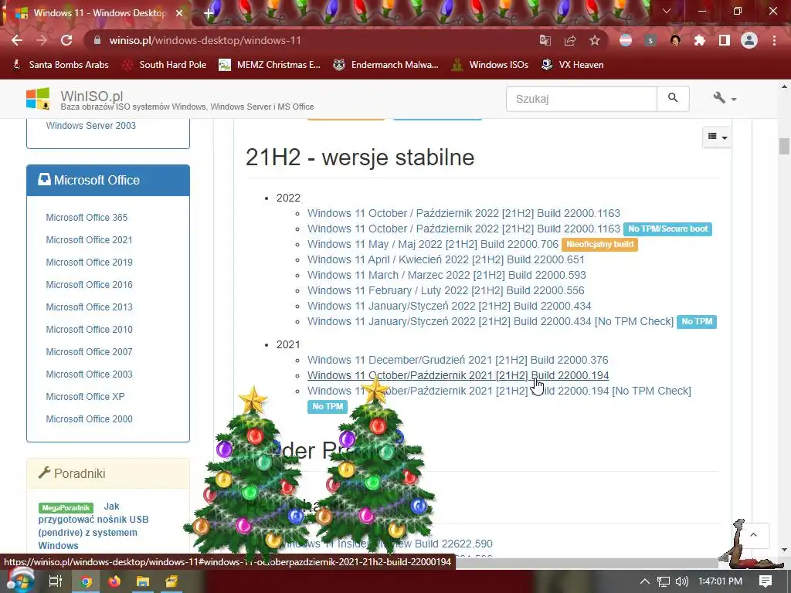Open first October 2022 Build 22000.1163 link
This screenshot has height=593, width=791.
tap(463, 213)
